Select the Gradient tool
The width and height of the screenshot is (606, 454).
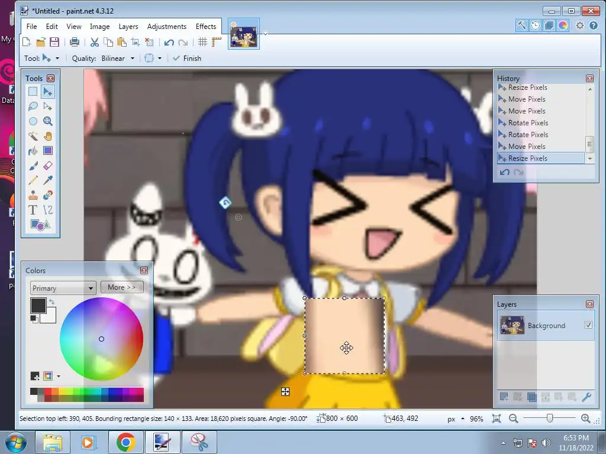[47, 151]
